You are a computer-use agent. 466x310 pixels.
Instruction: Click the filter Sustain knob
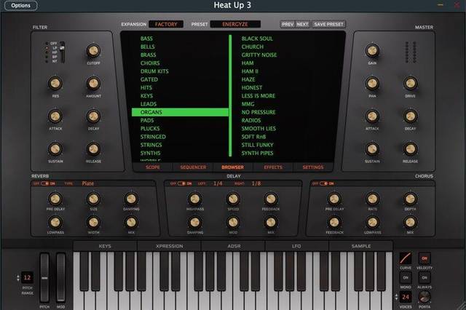(55, 148)
